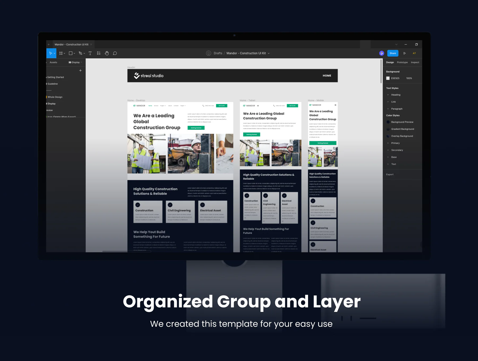Click the file title Mandor - Construction UI Kit

coord(246,53)
